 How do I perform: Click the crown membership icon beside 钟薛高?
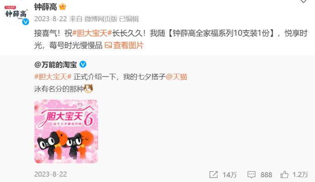(62, 7)
